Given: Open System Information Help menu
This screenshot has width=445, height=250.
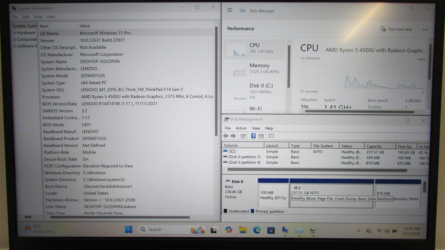Looking at the screenshot, I should tap(51, 17).
